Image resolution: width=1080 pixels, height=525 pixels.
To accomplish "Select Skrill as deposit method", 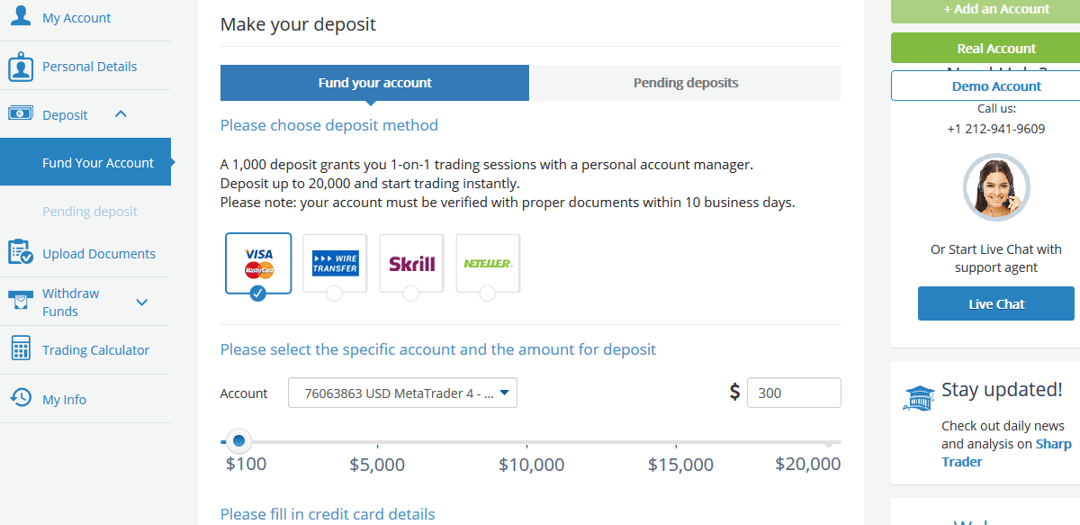I will tap(411, 264).
